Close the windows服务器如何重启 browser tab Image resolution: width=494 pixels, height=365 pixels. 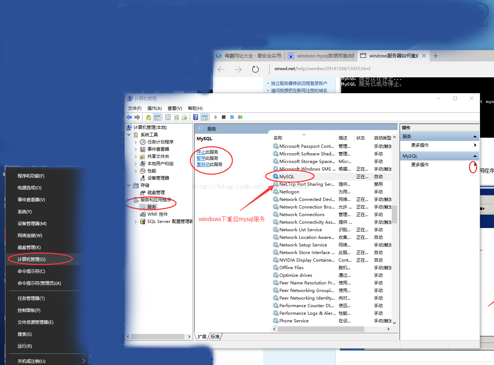coord(424,56)
